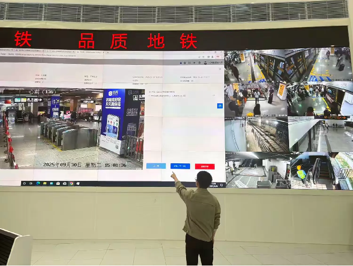The width and height of the screenshot is (353, 266).
Task: Open the escalator feed with yellow-vest worker
Action: pos(321,171)
